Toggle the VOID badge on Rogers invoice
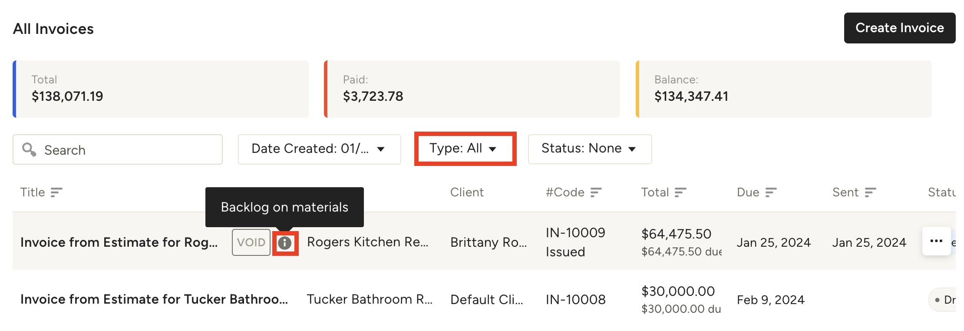 point(251,242)
